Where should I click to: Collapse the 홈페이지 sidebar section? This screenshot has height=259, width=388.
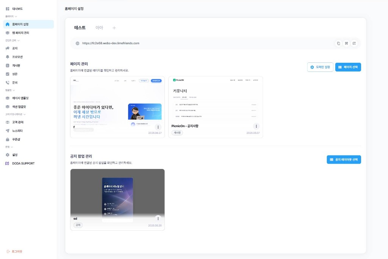pyautogui.click(x=11, y=16)
